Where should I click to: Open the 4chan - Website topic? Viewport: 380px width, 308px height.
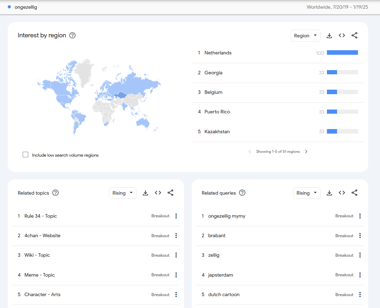(x=42, y=236)
